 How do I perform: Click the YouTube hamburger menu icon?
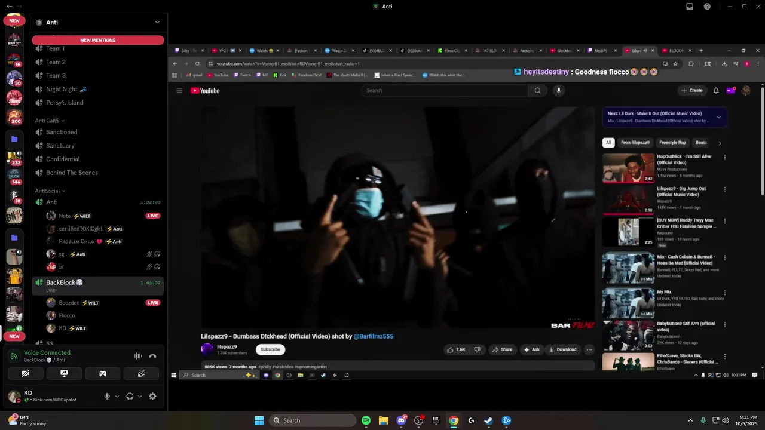pos(179,91)
